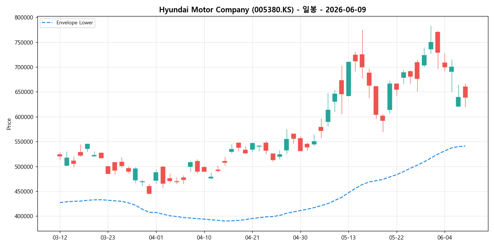Click the 750000 y-axis tick label
The height and width of the screenshot is (247, 494).
[x=24, y=42]
